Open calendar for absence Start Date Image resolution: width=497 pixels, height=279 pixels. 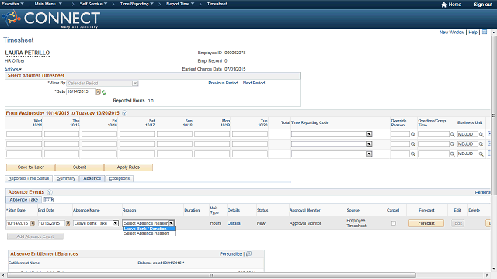click(33, 223)
